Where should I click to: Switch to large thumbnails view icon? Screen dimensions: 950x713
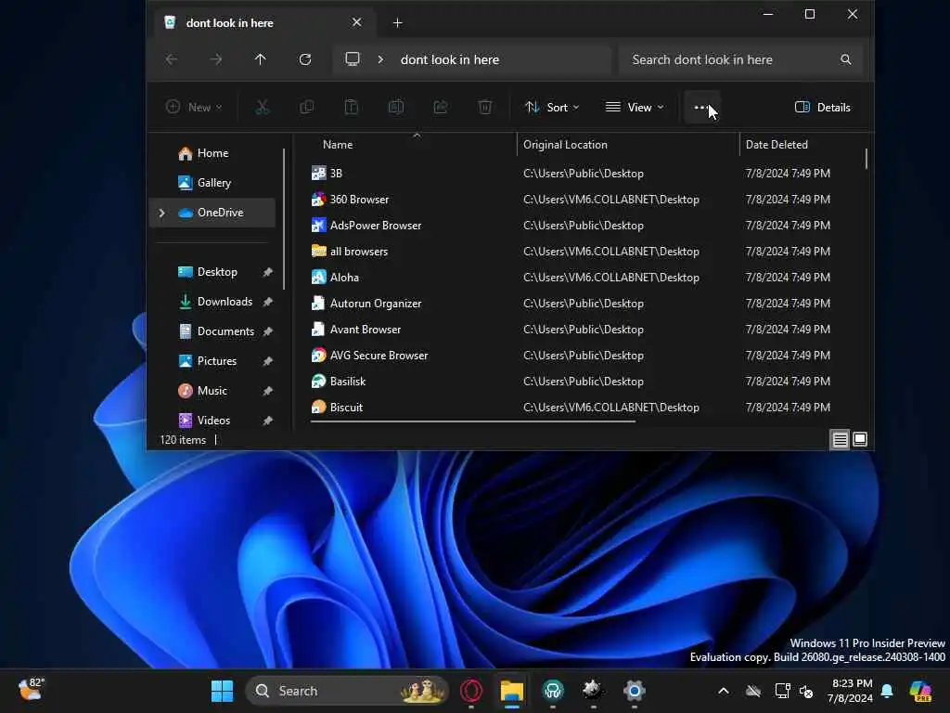pyautogui.click(x=860, y=439)
